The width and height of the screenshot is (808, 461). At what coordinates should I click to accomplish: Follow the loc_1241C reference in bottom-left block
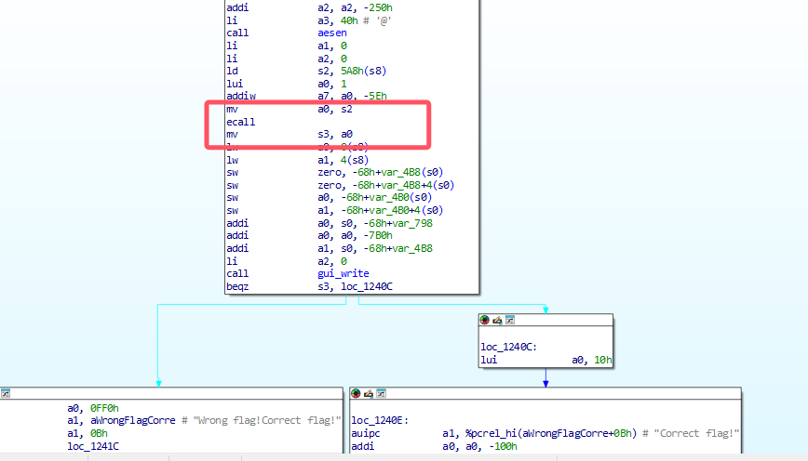(93, 446)
